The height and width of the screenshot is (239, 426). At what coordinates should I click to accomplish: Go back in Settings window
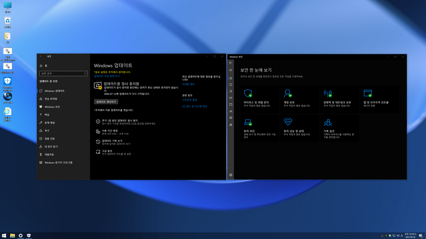[x=41, y=56]
